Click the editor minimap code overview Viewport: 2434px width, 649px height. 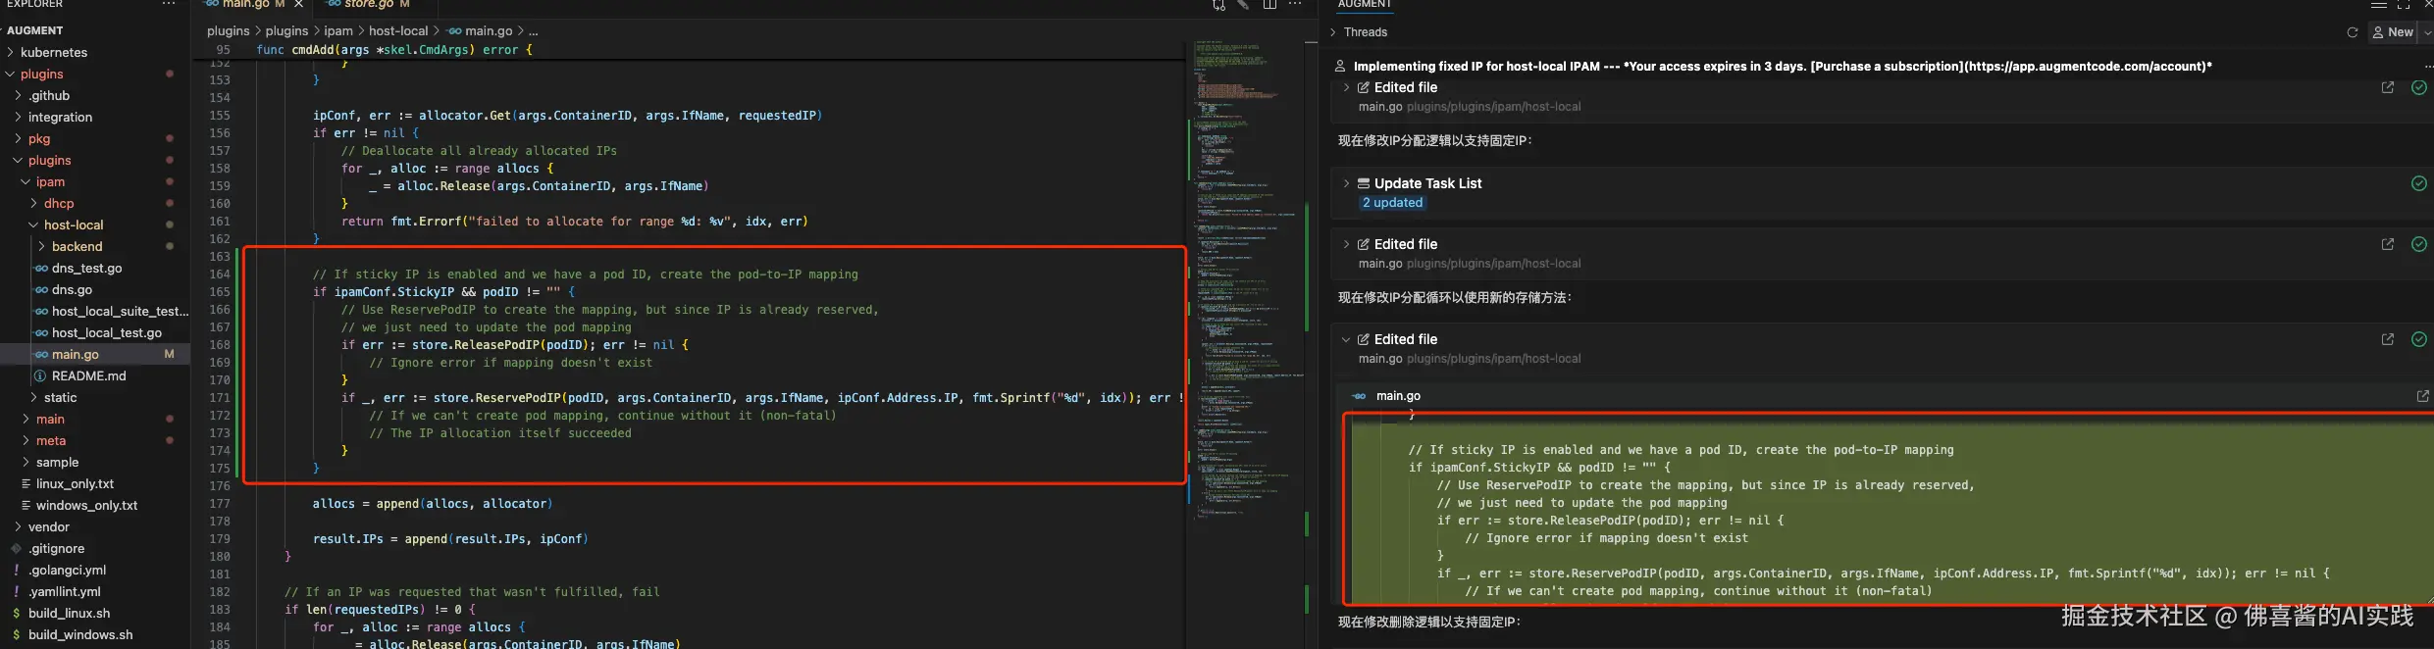pyautogui.click(x=1247, y=279)
